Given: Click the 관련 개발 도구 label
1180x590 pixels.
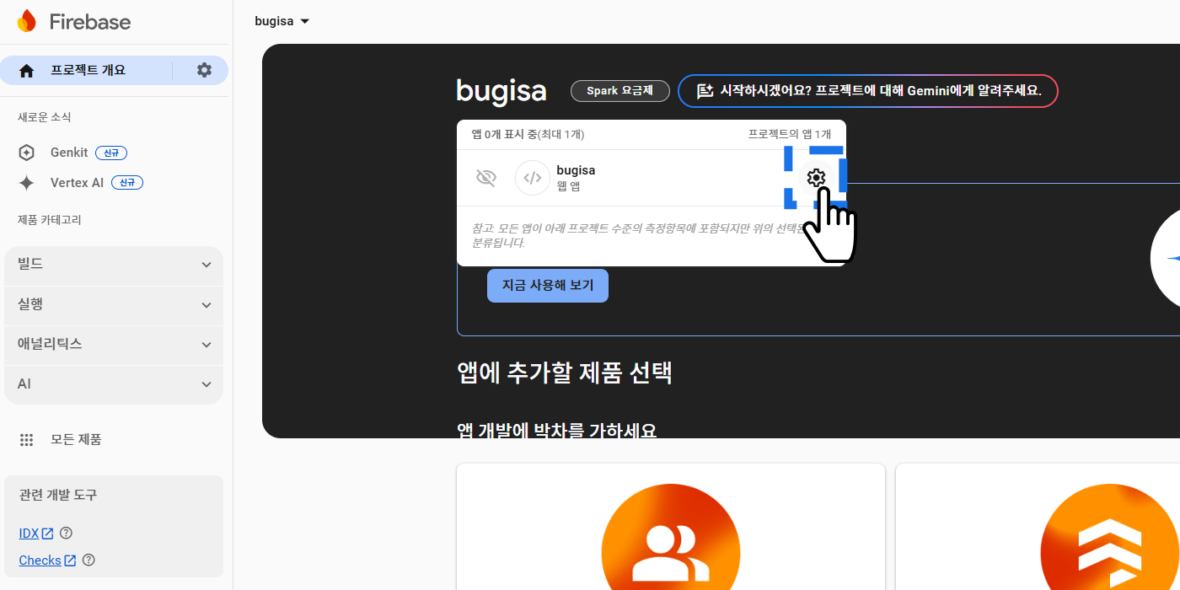Looking at the screenshot, I should pos(58,495).
